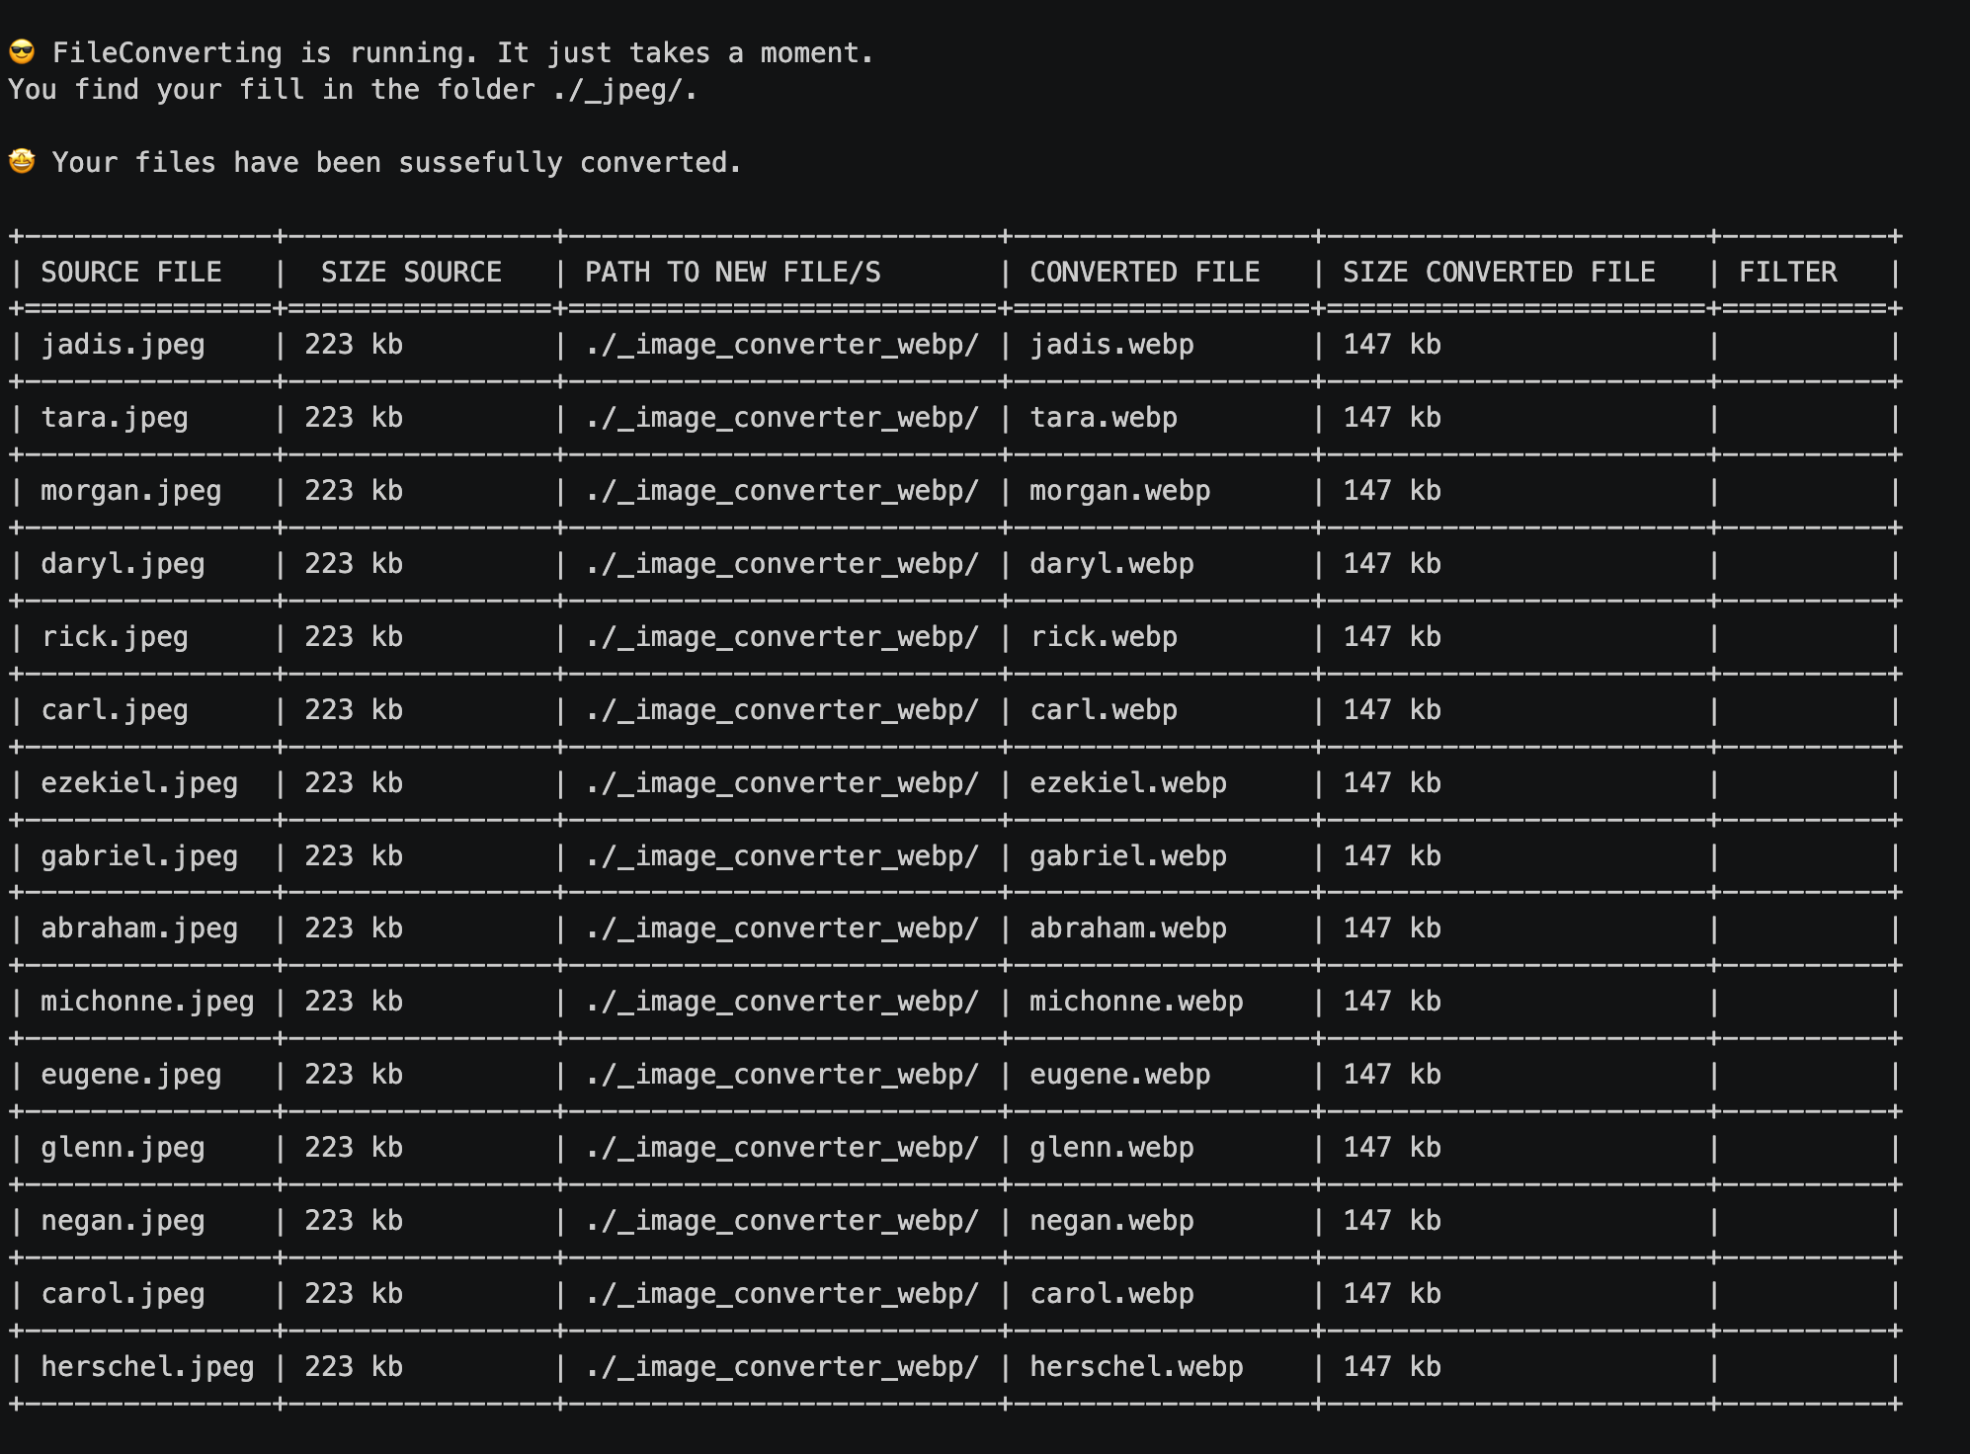Click the star-eyes emoji before 'Your files'
This screenshot has height=1454, width=1970.
[x=22, y=161]
